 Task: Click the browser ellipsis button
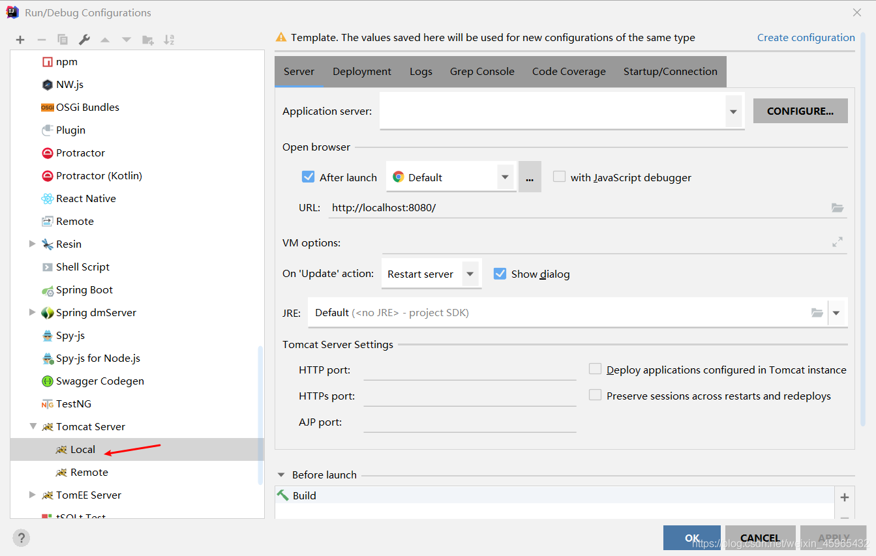(530, 177)
